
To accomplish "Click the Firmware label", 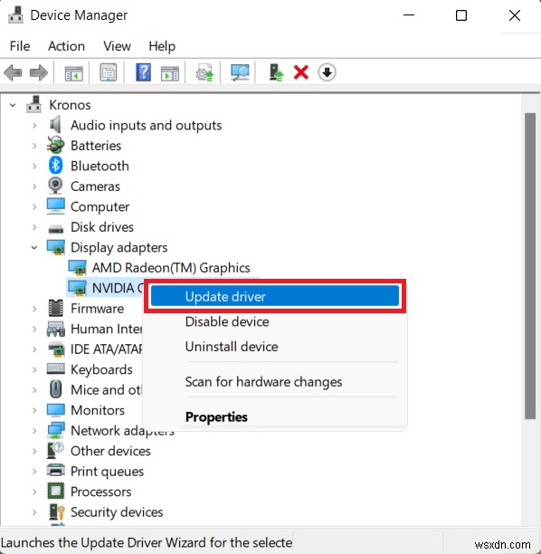I will pos(98,309).
